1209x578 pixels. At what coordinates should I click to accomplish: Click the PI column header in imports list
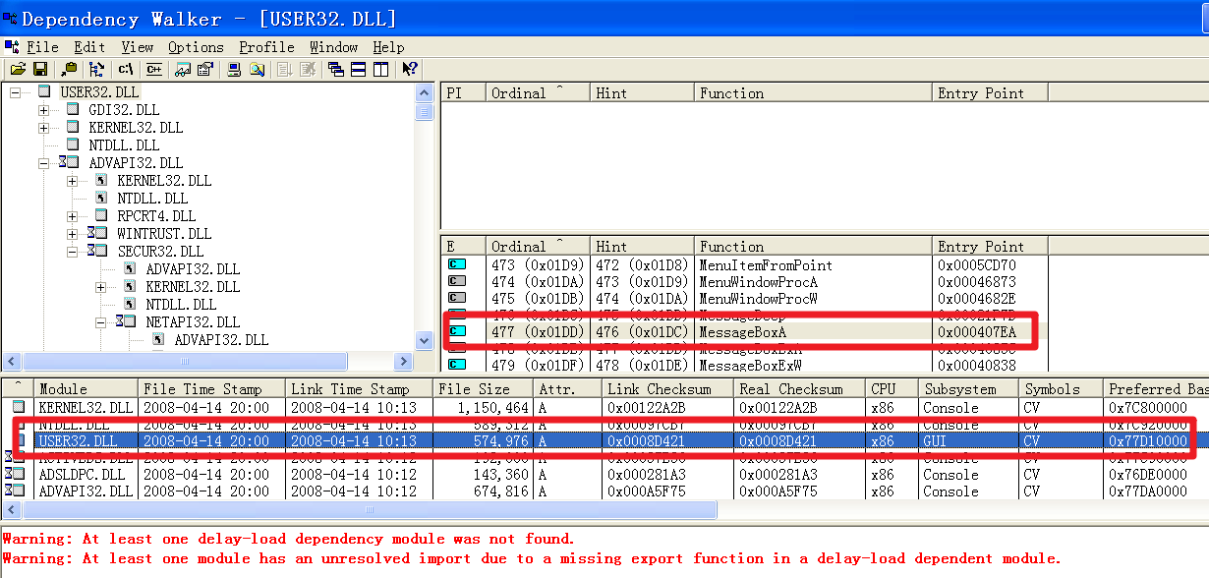(463, 92)
